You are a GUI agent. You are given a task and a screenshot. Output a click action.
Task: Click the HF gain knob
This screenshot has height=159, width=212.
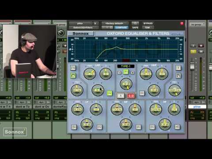coord(165,125)
